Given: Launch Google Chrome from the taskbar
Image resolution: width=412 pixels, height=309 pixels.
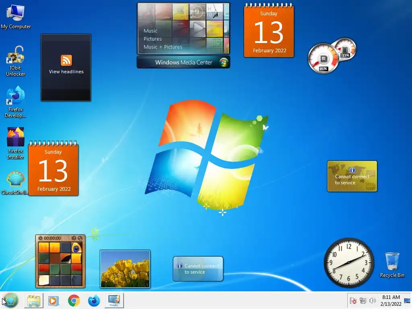Looking at the screenshot, I should pos(74,301).
